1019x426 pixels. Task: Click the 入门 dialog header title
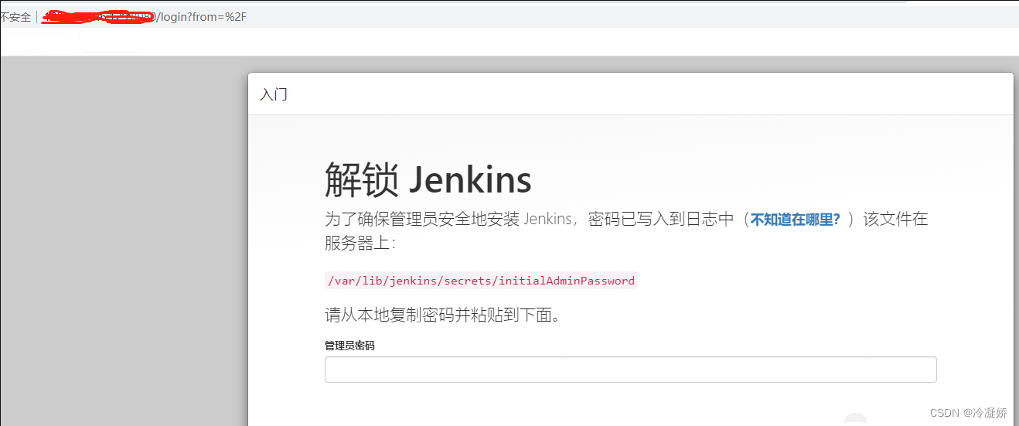click(x=274, y=94)
